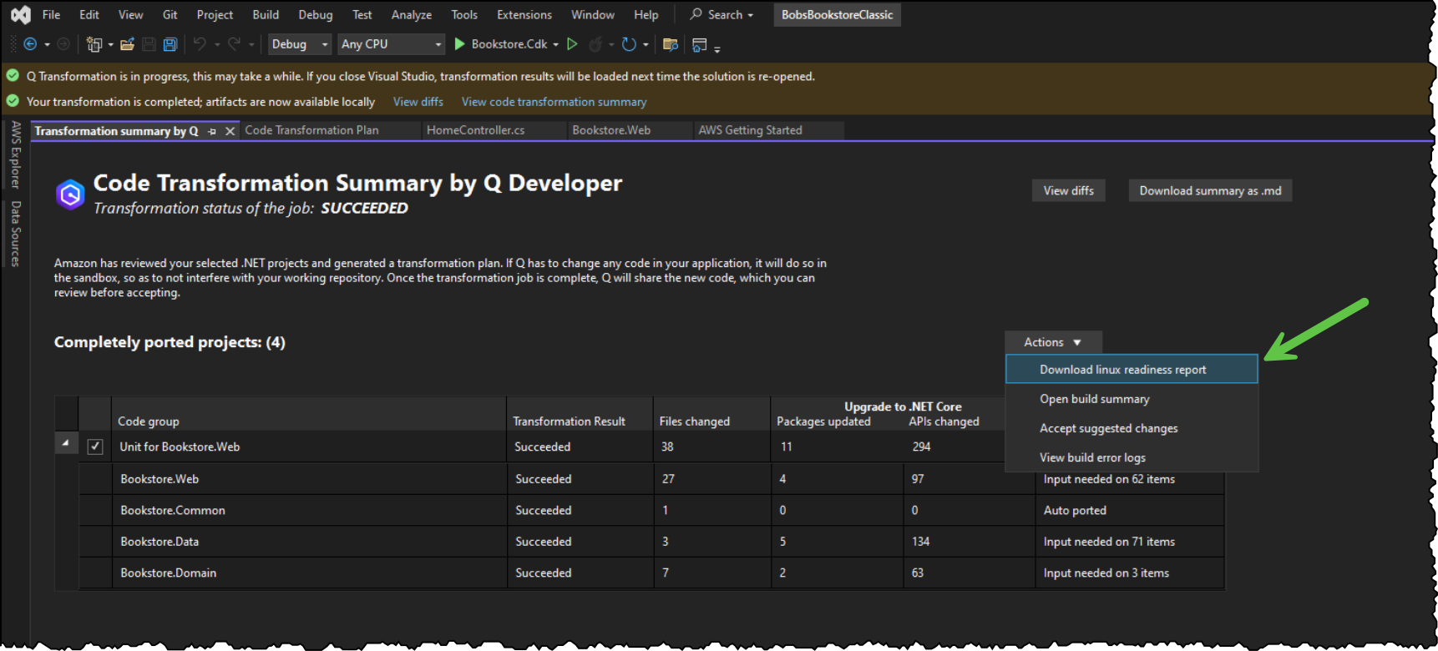Open the Tools menu
The image size is (1438, 651).
pos(464,15)
